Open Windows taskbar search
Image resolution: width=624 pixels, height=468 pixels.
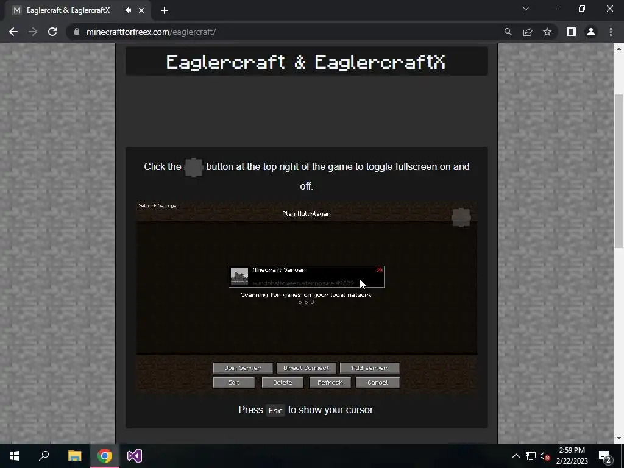click(44, 456)
